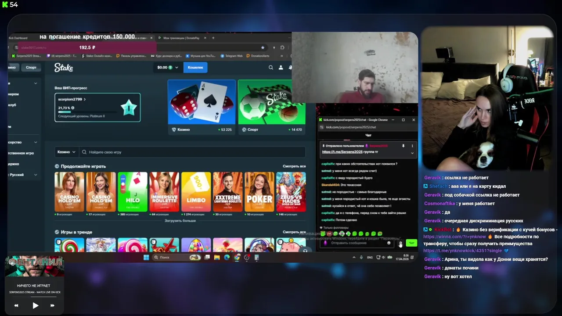The width and height of the screenshot is (562, 316).
Task: Open Task View in the taskbar
Action: [x=207, y=258]
